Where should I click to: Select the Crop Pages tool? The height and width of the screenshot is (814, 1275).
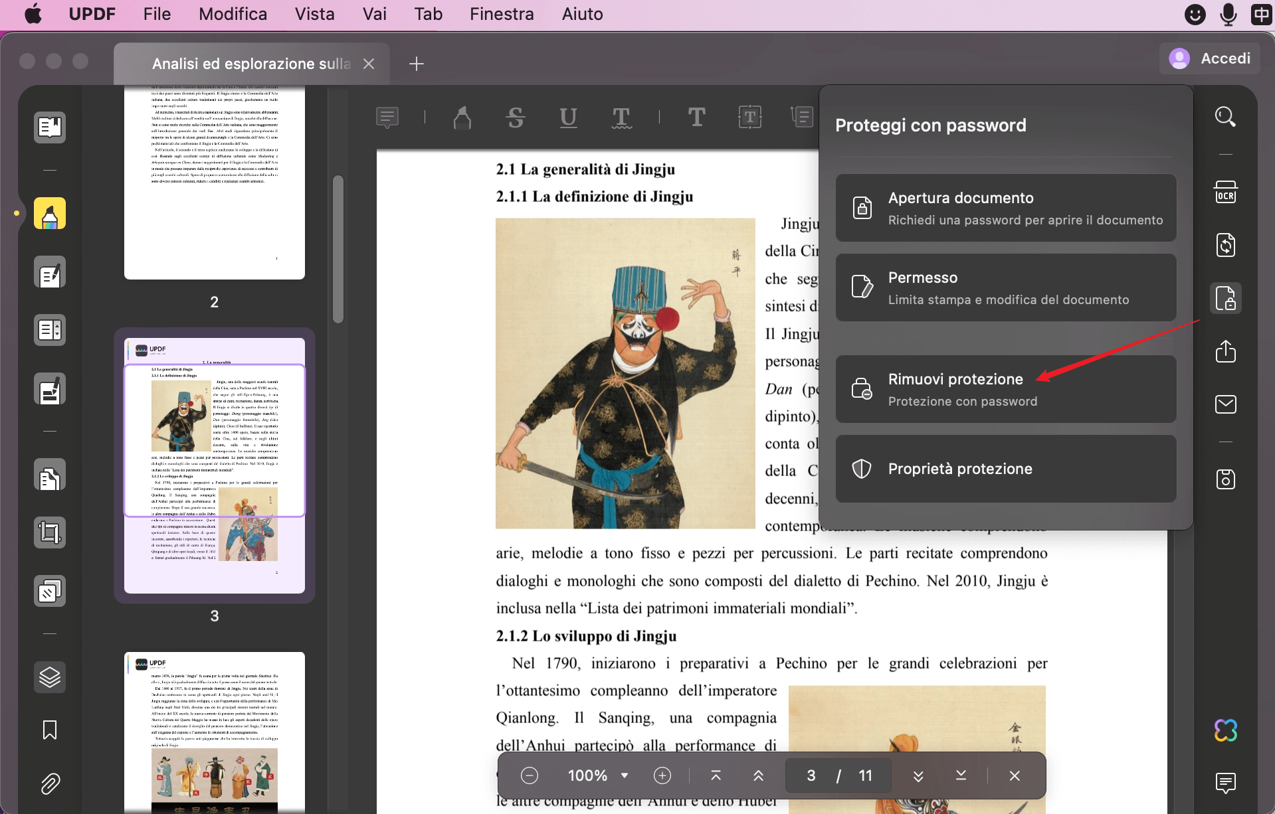point(50,532)
